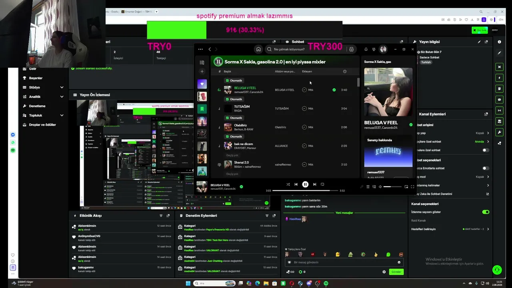Pause the playlist using the green header button
The height and width of the screenshot is (288, 512).
pyautogui.click(x=218, y=62)
